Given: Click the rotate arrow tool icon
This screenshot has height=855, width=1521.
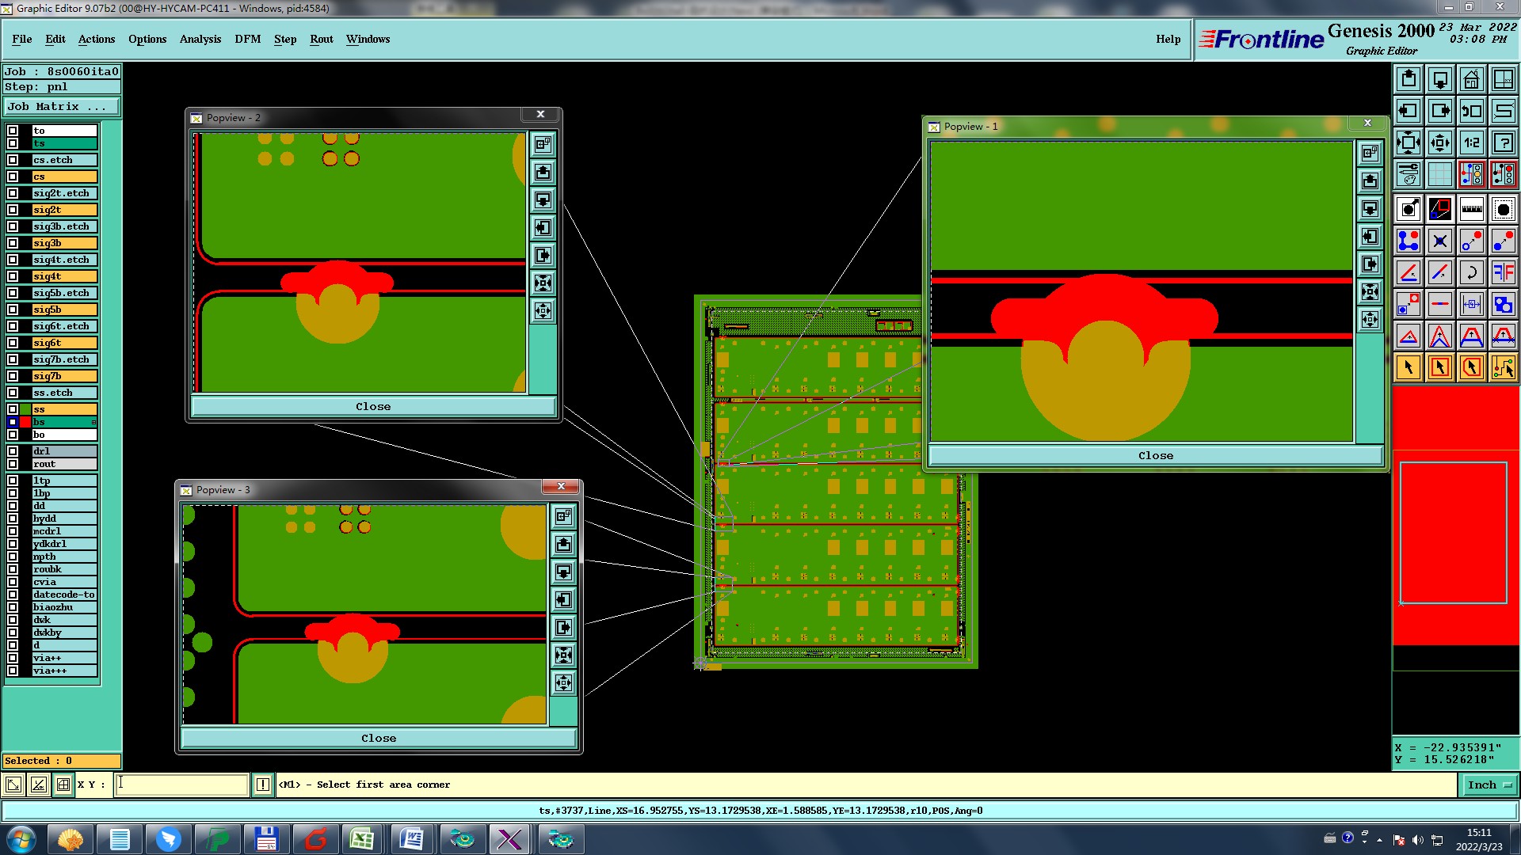Looking at the screenshot, I should click(1471, 272).
